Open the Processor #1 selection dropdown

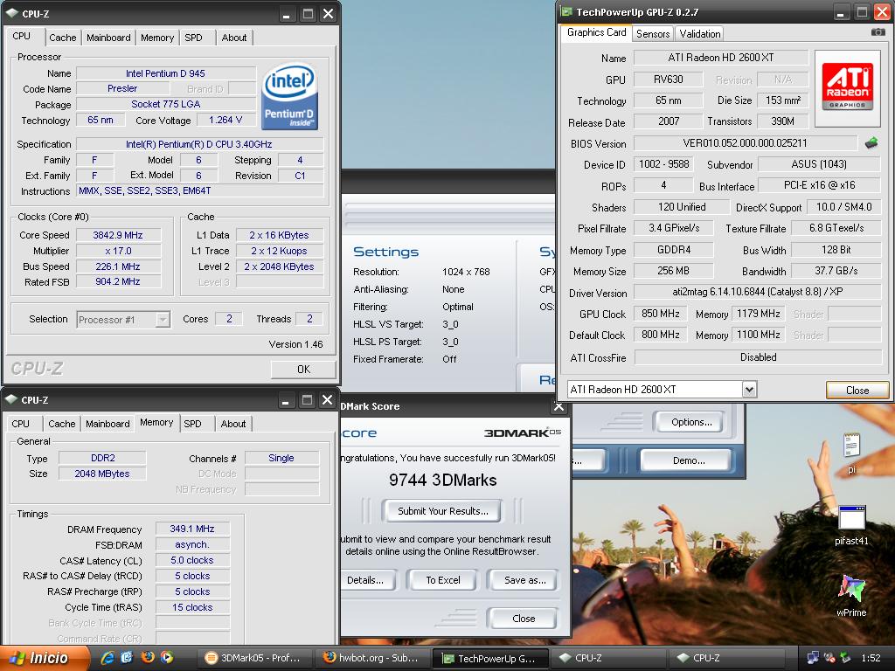163,320
